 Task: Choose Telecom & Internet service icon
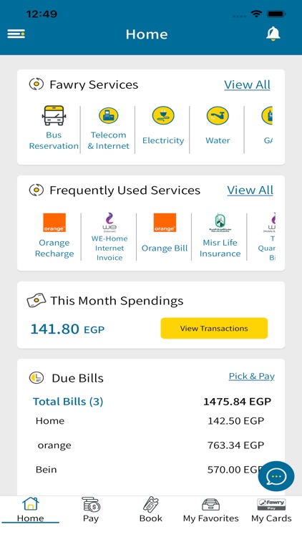[x=108, y=115]
